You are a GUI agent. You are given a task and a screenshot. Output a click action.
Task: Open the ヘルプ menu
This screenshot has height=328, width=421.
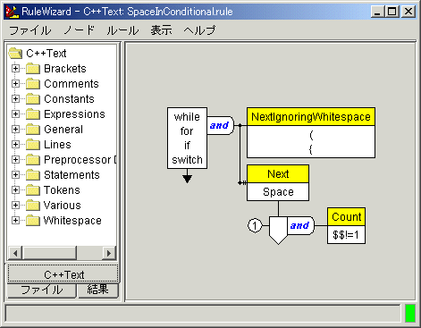pos(199,30)
